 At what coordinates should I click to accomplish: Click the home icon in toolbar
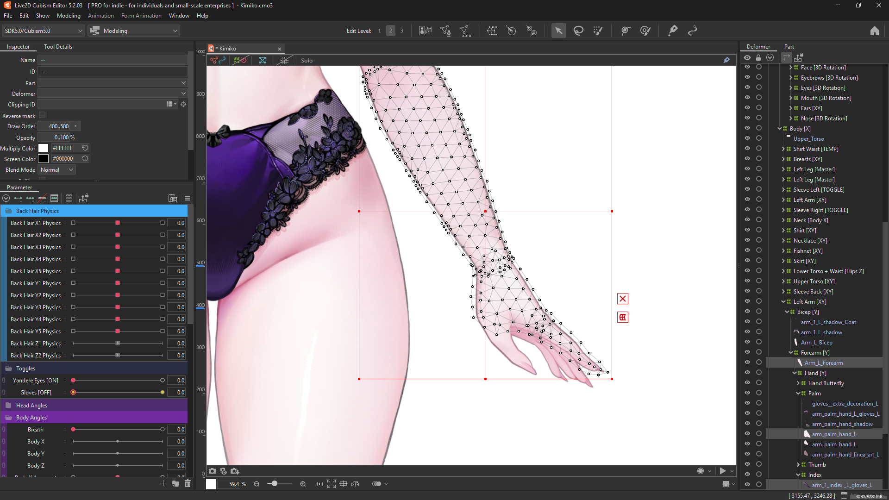tap(874, 31)
